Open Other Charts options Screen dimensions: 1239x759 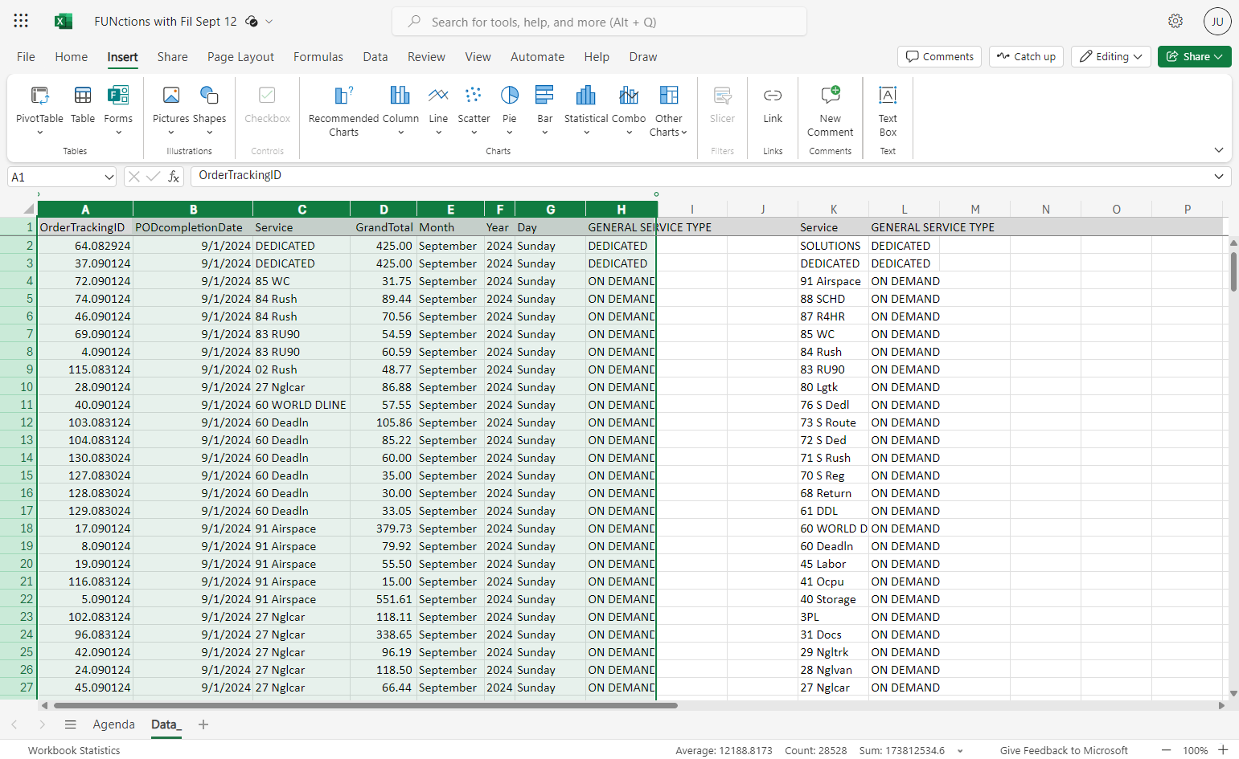(668, 111)
